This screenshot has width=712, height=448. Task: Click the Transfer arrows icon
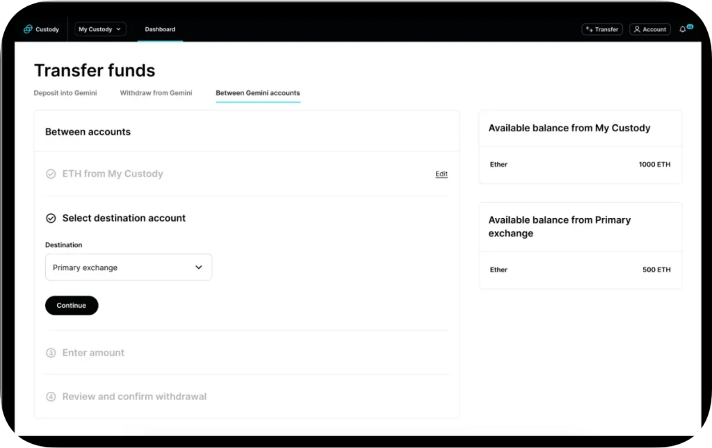point(589,29)
